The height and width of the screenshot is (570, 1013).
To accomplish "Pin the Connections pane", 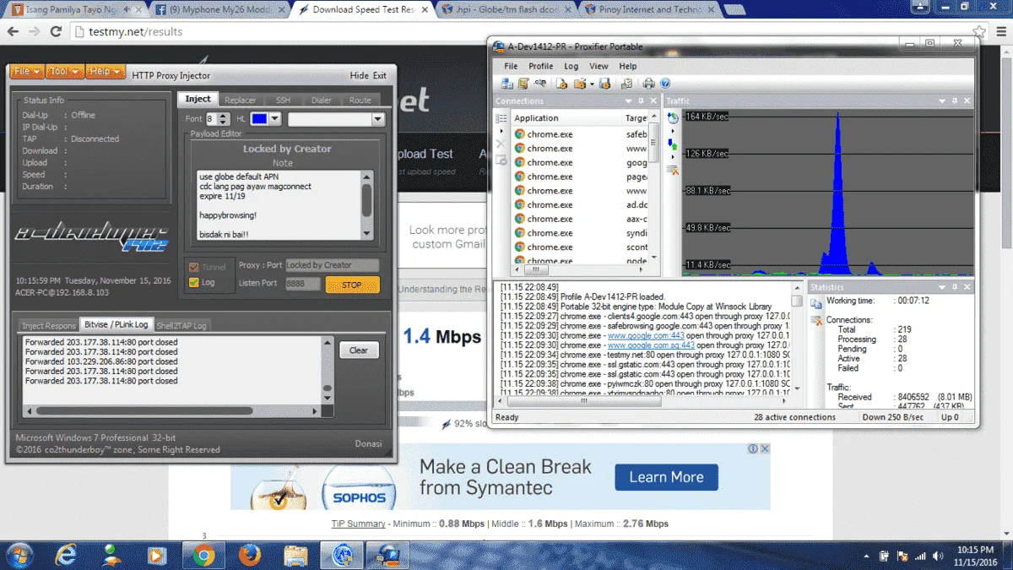I will (x=641, y=100).
